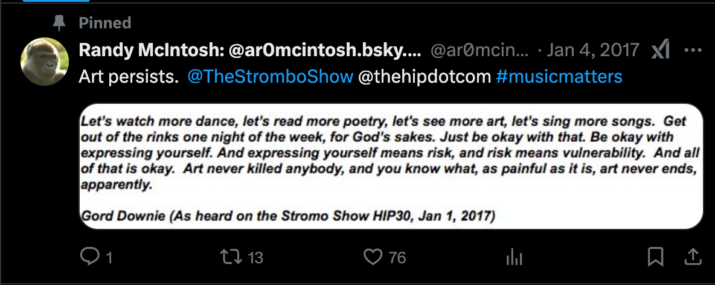Click the "Pinned" label
715x285 pixels.
(x=105, y=23)
